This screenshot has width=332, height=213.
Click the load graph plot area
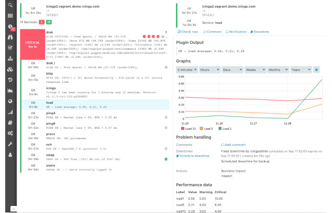point(254,98)
